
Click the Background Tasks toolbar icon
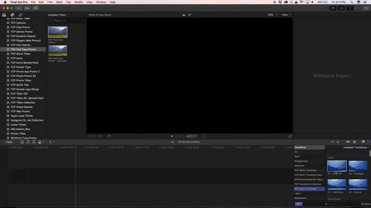pos(35,8)
